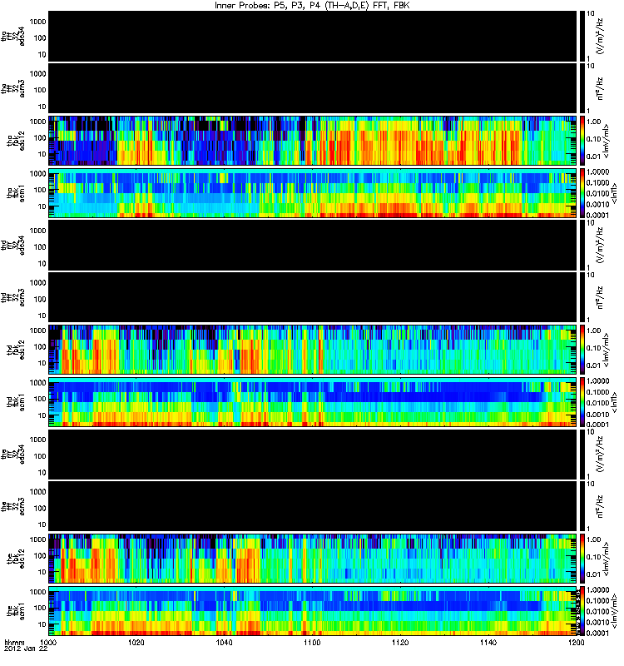This screenshot has width=624, height=666.
Task: Select the 1140 tick label on the time axis
Action: coord(488,643)
